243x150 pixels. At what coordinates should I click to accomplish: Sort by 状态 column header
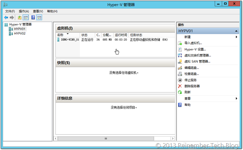(87, 35)
